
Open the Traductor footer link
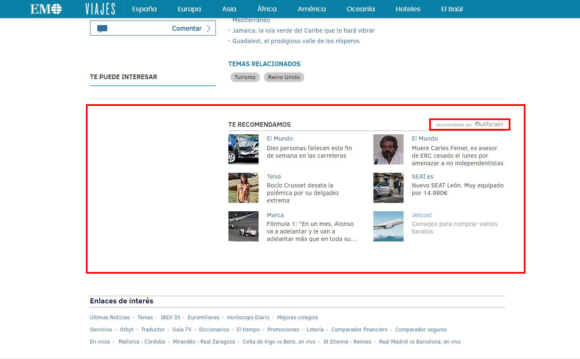pos(153,330)
